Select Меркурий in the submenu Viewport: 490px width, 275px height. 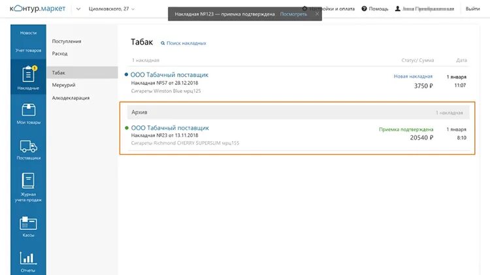(x=64, y=85)
